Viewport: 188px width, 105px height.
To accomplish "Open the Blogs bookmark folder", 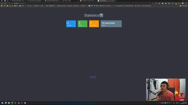I will pos(16,6).
